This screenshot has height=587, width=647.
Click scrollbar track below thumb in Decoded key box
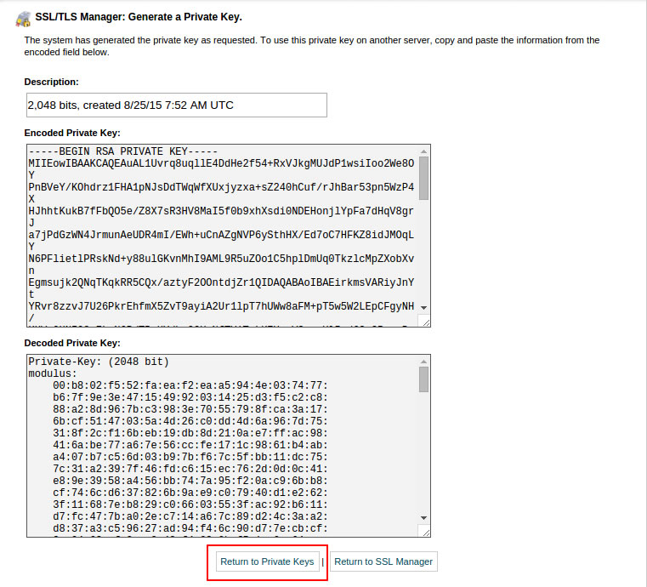pyautogui.click(x=423, y=453)
